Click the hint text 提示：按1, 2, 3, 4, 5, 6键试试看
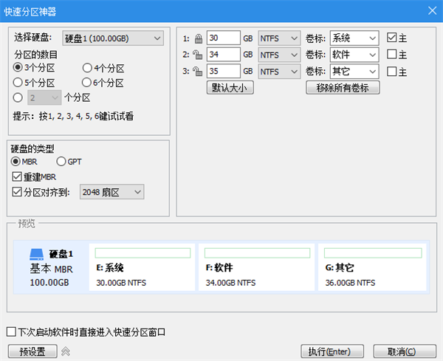Screen dimensions: 443x361 coord(73,116)
